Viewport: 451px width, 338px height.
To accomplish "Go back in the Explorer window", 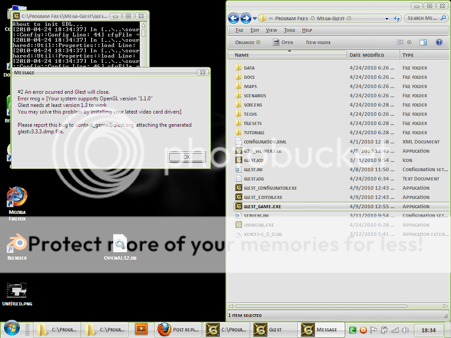I will [x=233, y=18].
